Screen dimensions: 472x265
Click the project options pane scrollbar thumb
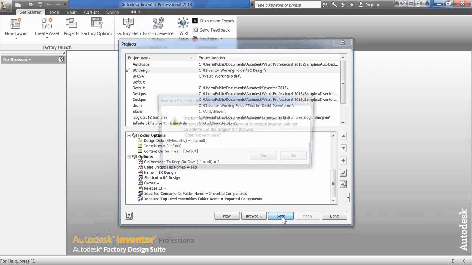coord(334,183)
